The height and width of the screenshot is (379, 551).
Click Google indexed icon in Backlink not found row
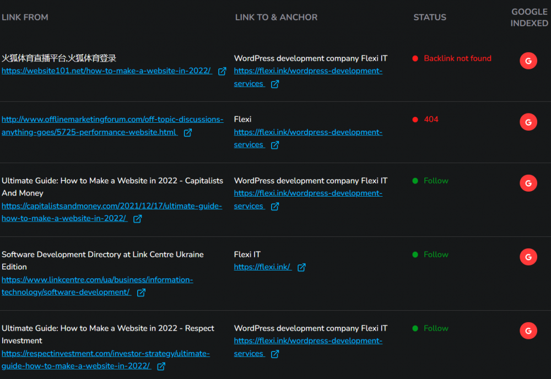tap(528, 61)
